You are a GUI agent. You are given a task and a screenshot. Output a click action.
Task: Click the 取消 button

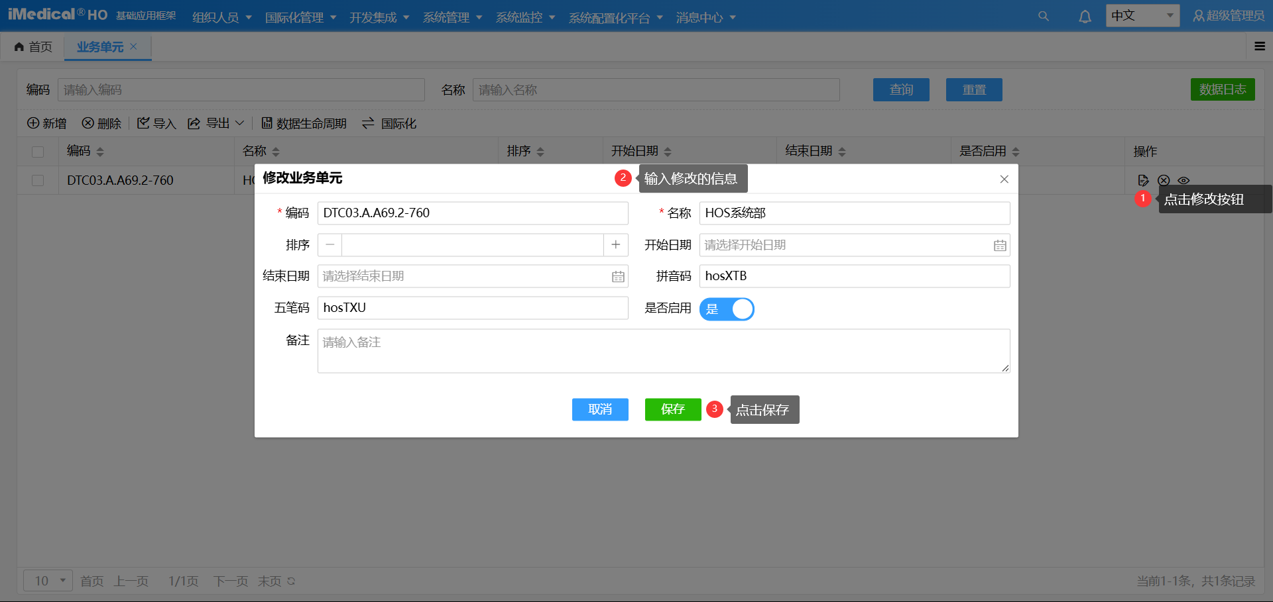click(600, 409)
